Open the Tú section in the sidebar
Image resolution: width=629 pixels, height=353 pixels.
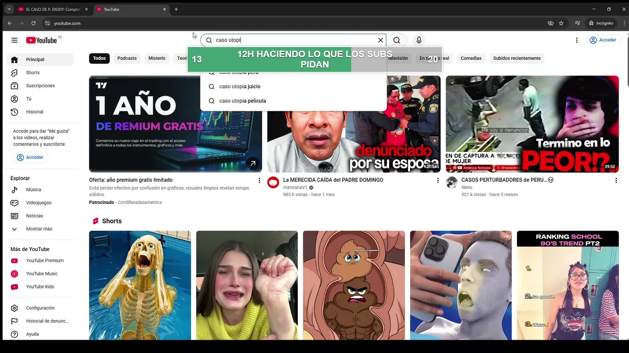click(41, 99)
